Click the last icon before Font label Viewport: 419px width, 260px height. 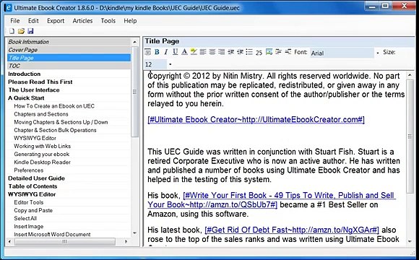tap(288, 52)
